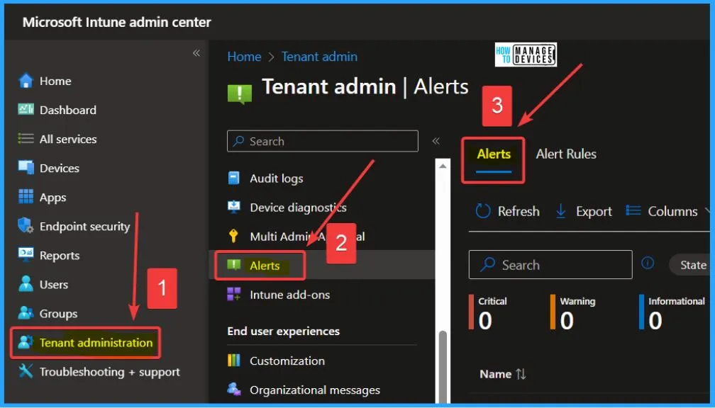Click the Critical count tile
Screen dimensions: 715x408
(x=488, y=312)
